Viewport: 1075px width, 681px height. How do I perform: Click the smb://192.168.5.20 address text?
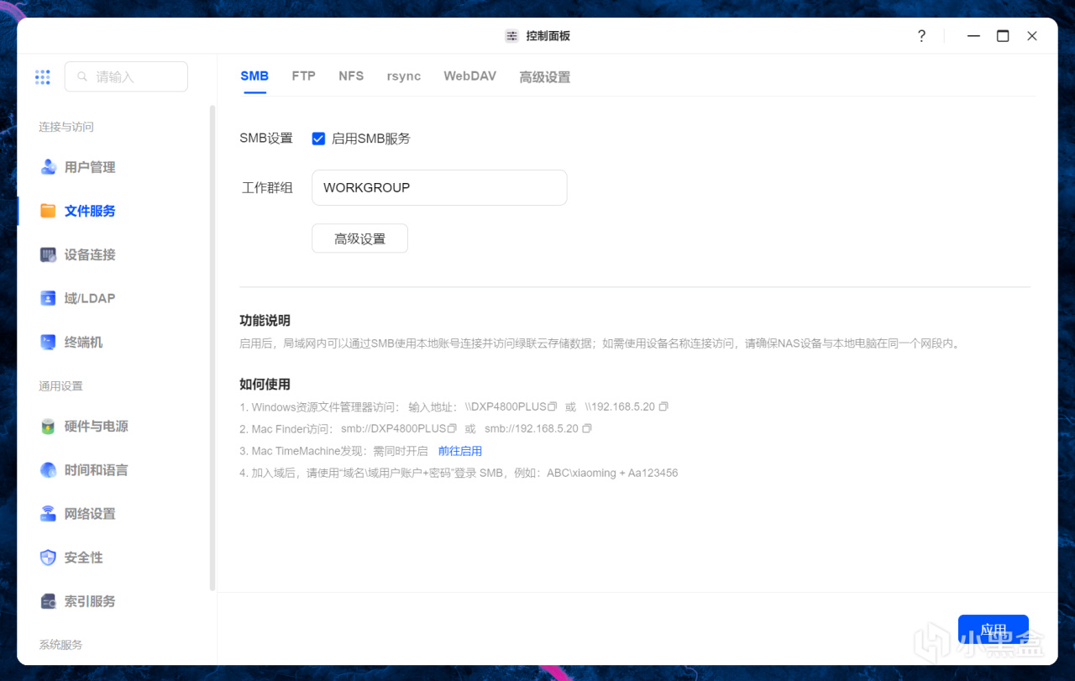[x=532, y=428]
